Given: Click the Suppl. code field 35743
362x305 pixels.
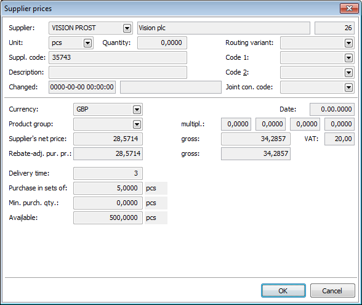Looking at the screenshot, I should 118,57.
